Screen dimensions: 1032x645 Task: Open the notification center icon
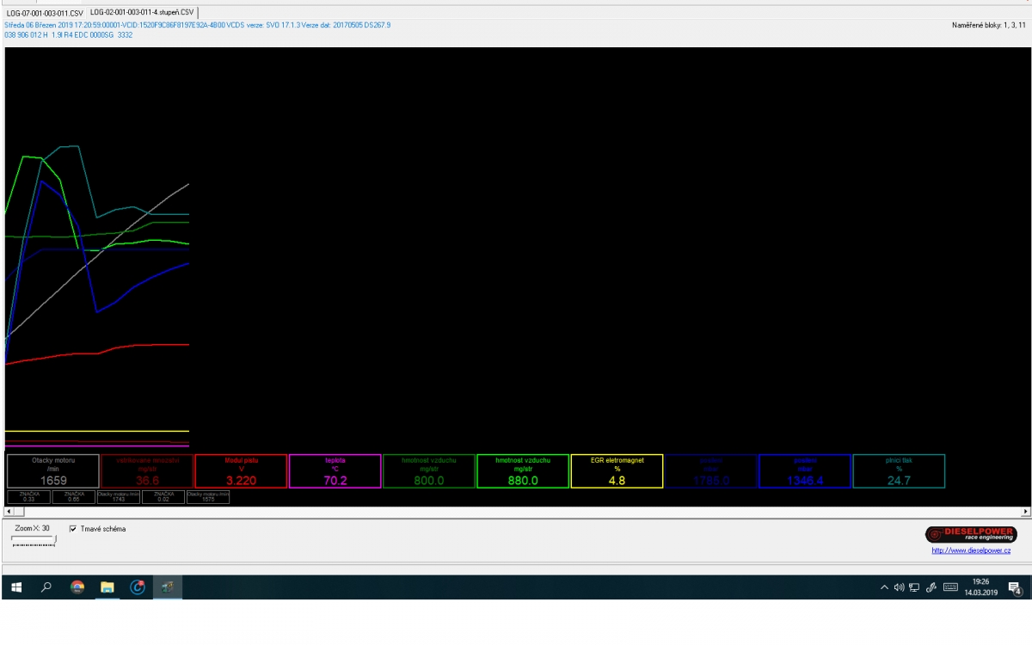pos(1014,588)
